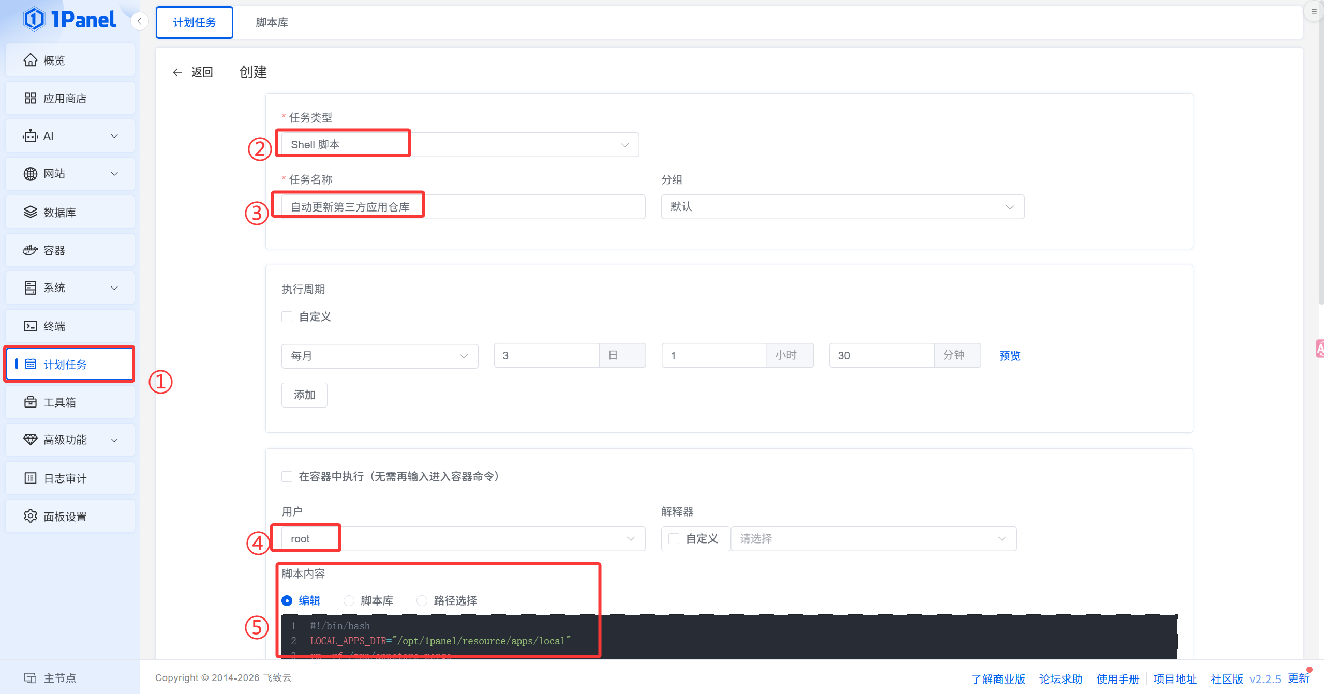This screenshot has height=694, width=1324.
Task: Open the 解释器 请选择 dropdown
Action: [873, 539]
